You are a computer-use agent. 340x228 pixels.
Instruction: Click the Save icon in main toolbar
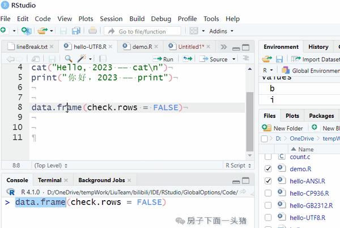(63, 31)
